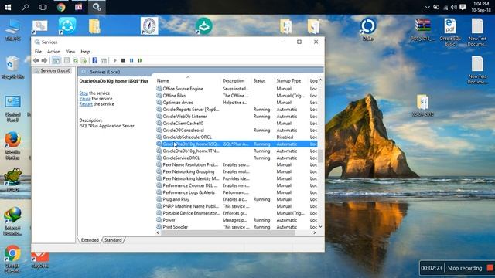495x278 pixels.
Task: Select the OracleOraDb10g_home1TNS service row
Action: click(237, 151)
